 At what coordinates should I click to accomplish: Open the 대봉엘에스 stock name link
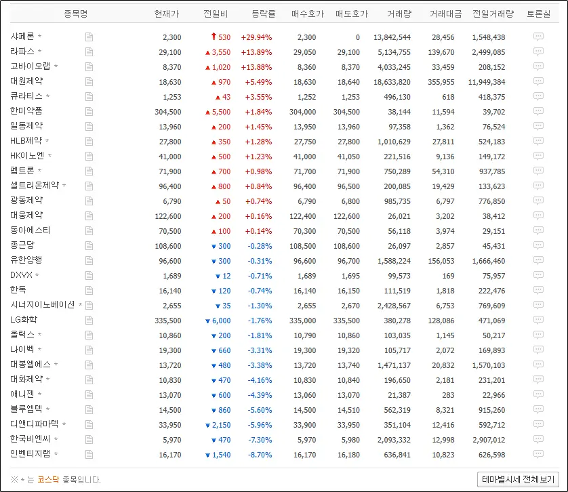31,365
